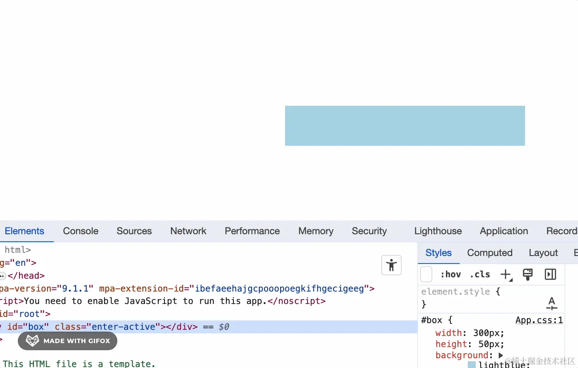Image resolution: width=578 pixels, height=368 pixels.
Task: Click the element.style rule text
Action: pos(456,292)
